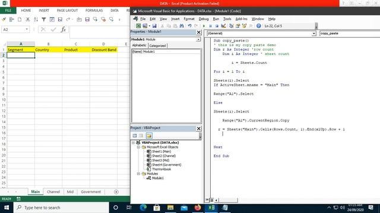Click Undo icon in VBA toolbar

point(189,26)
